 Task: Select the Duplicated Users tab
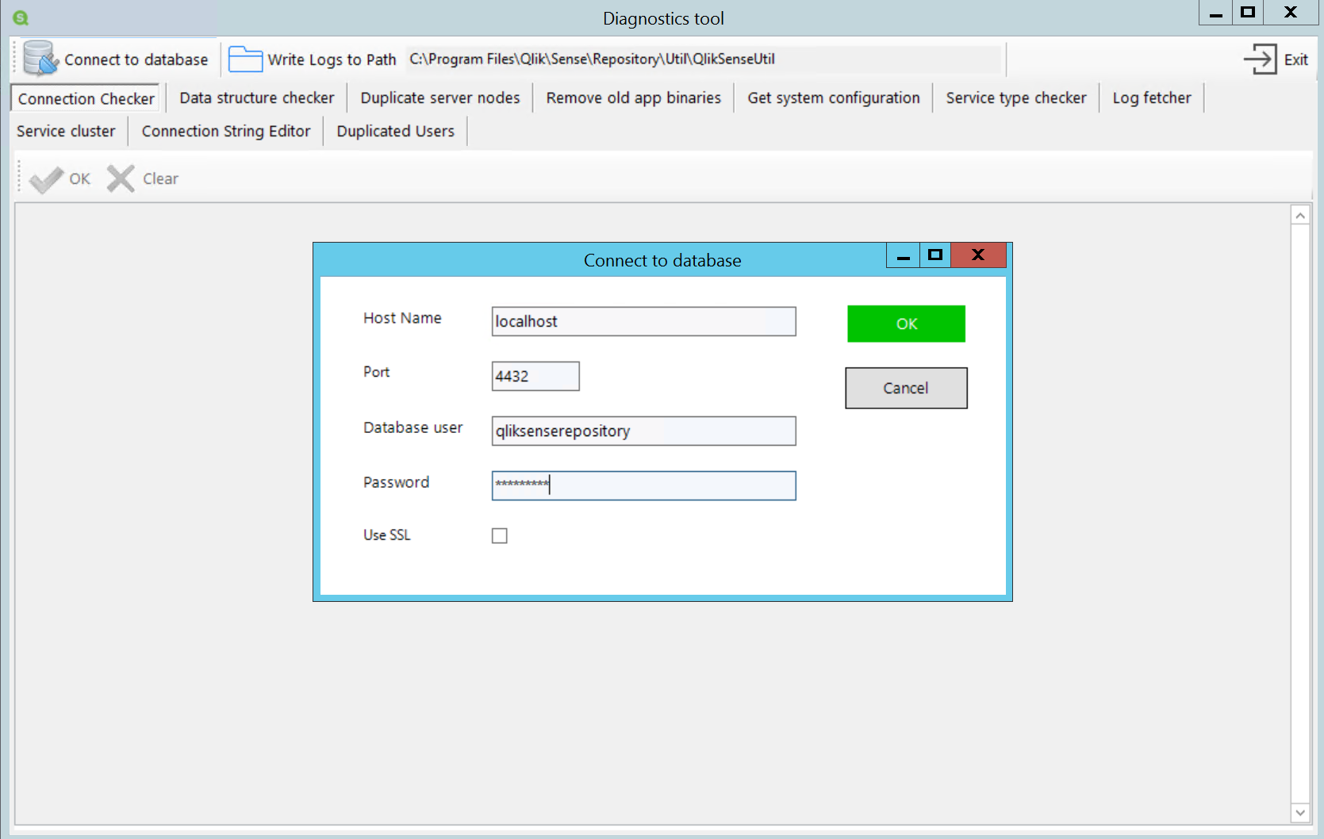click(x=395, y=131)
